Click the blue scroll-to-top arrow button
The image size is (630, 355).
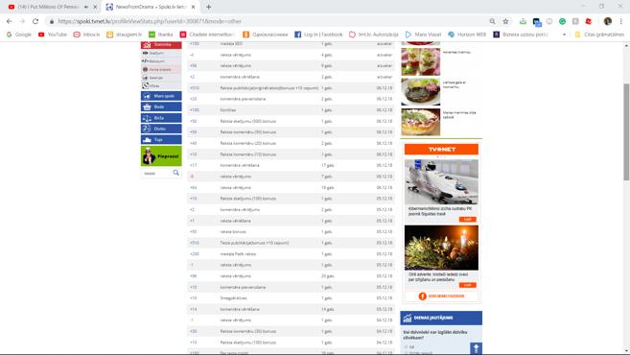point(477,348)
